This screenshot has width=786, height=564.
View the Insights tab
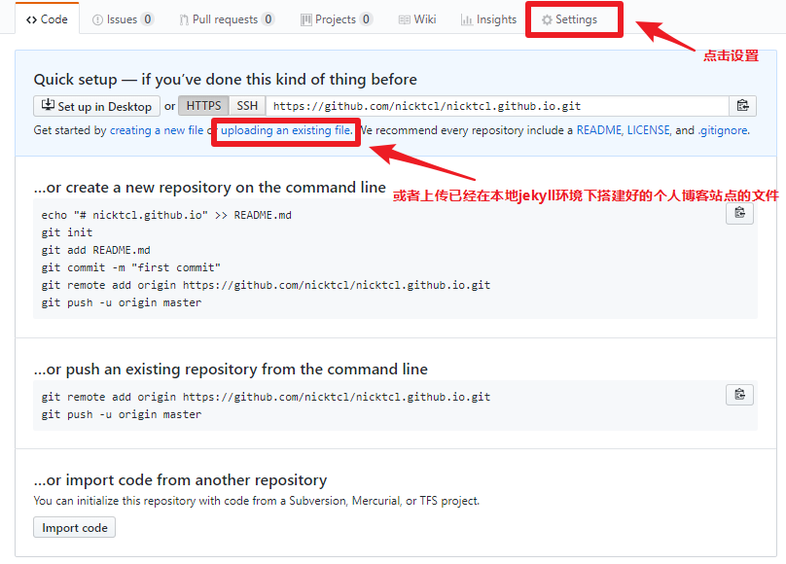click(x=488, y=19)
